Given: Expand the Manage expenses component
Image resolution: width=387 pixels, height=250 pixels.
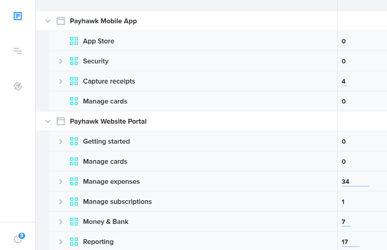Looking at the screenshot, I should point(61,182).
